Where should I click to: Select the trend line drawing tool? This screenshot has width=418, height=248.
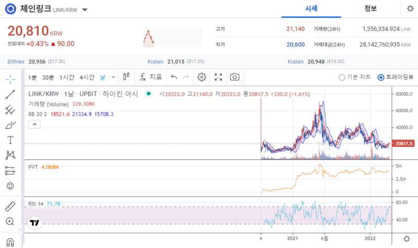pos(10,94)
